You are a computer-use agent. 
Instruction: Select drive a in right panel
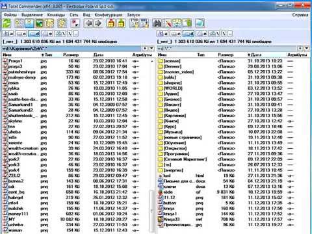pyautogui.click(x=162, y=34)
